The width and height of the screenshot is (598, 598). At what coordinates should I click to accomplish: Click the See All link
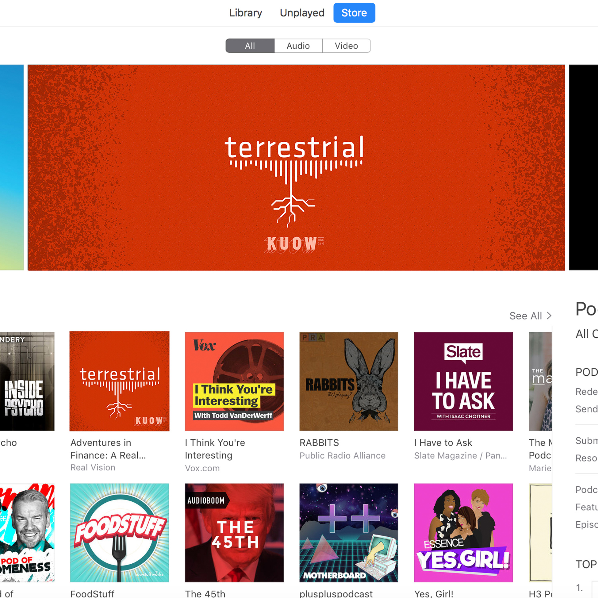point(530,316)
